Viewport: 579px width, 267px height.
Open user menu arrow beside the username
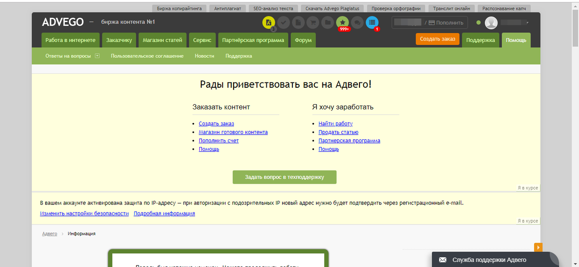(527, 23)
